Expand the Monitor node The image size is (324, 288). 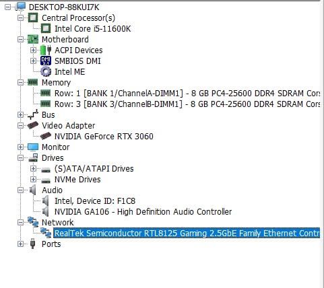[x=20, y=147]
